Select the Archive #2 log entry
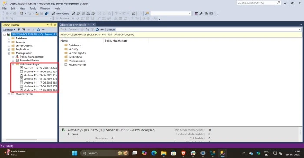304x158 pixels. 40,75
